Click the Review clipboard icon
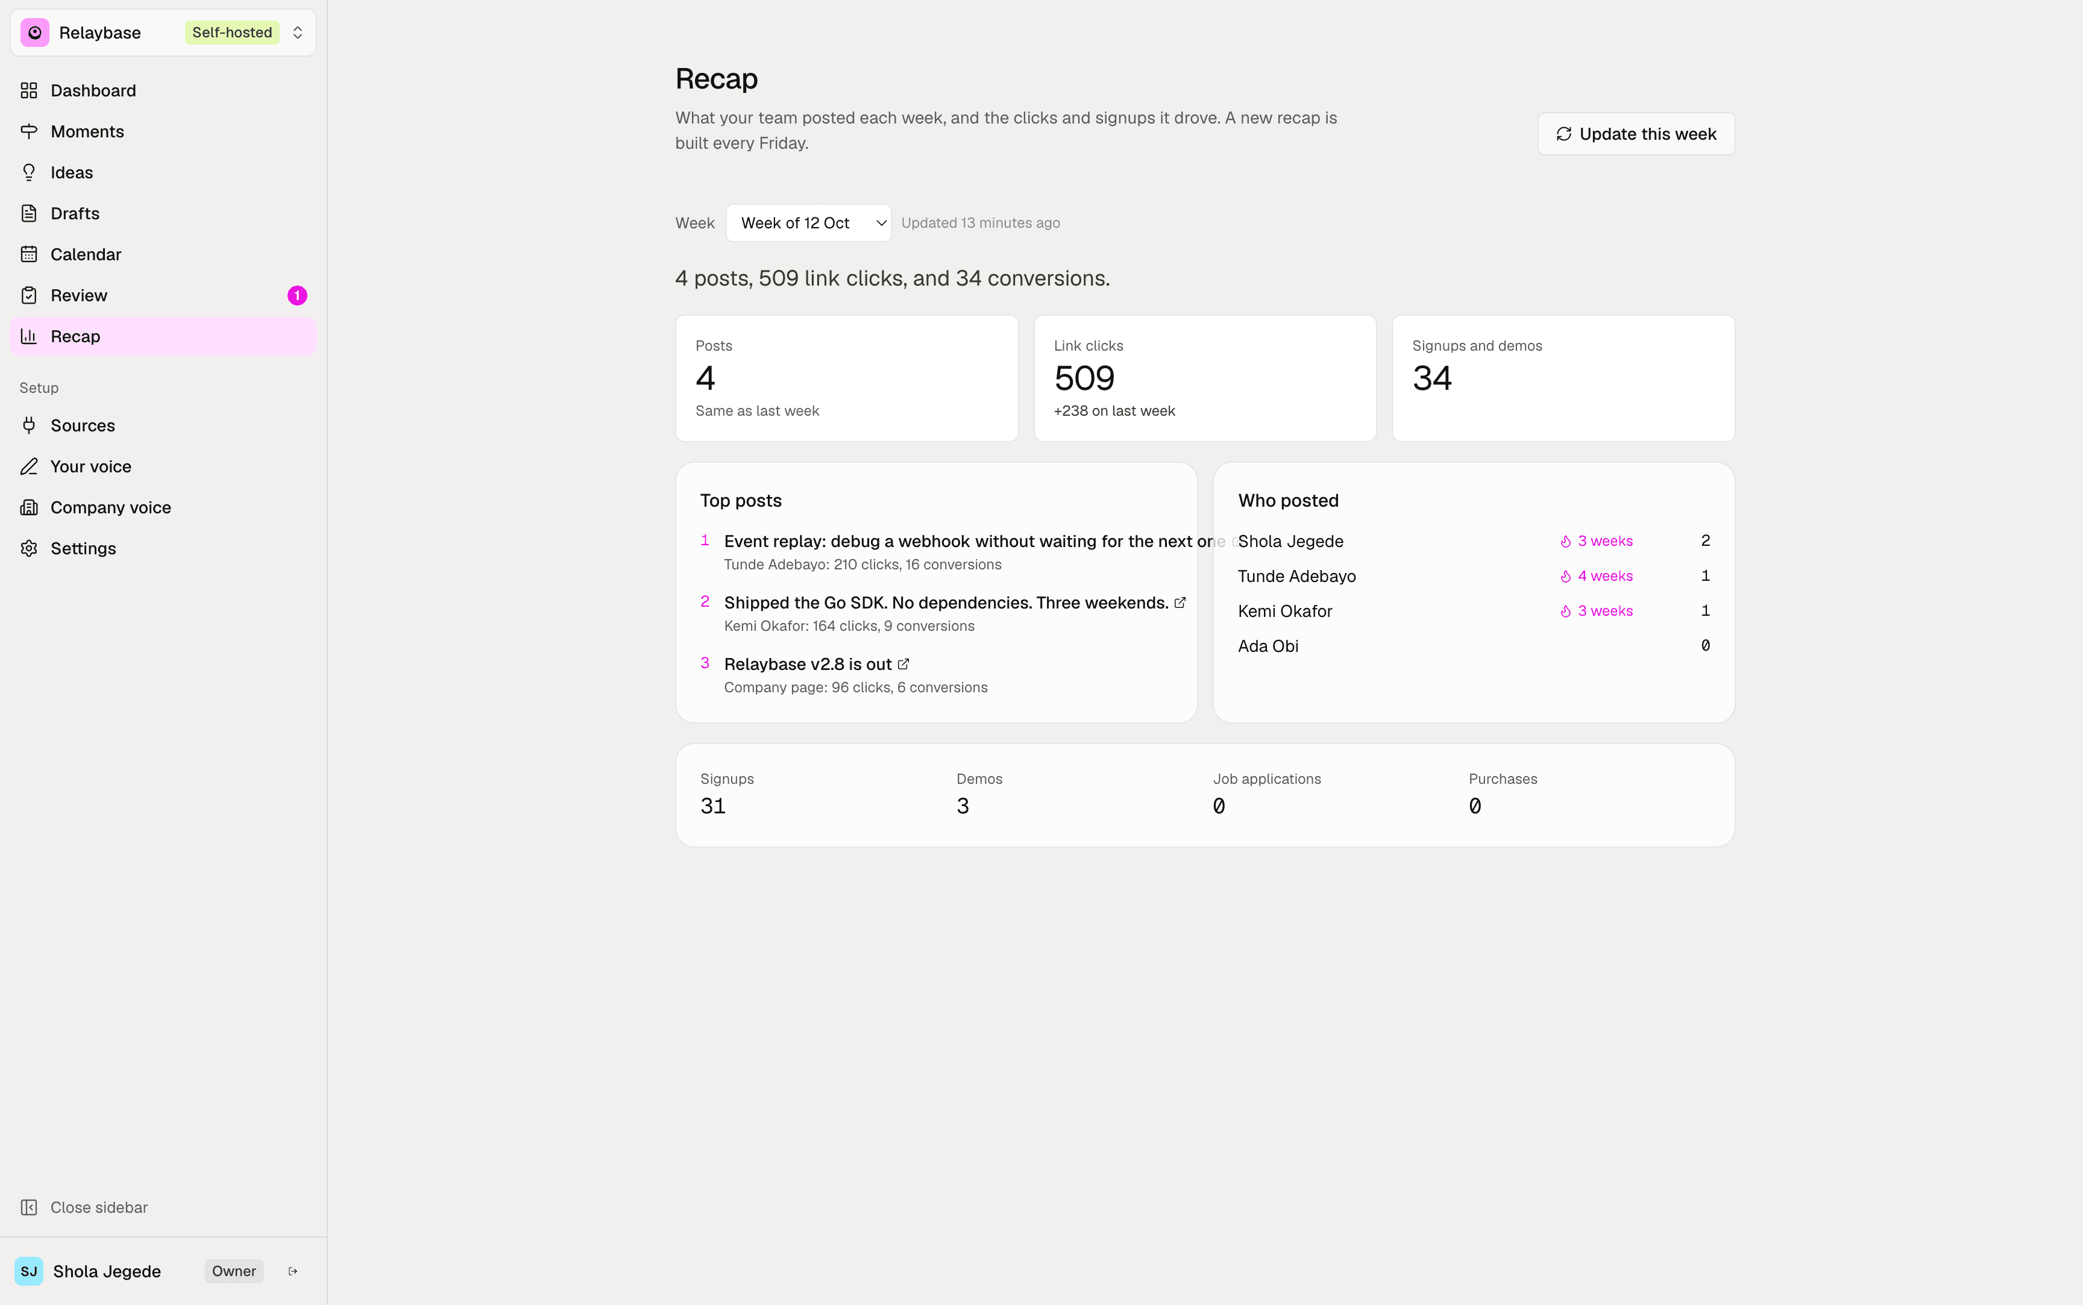The width and height of the screenshot is (2083, 1305). coord(30,295)
